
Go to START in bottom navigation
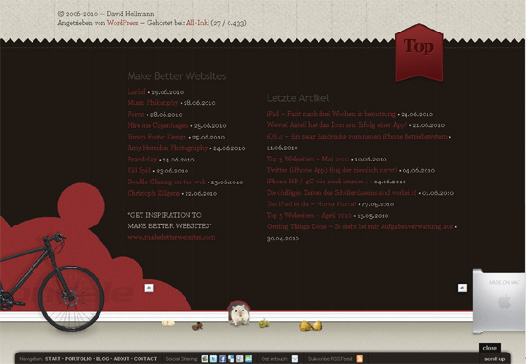click(x=53, y=359)
